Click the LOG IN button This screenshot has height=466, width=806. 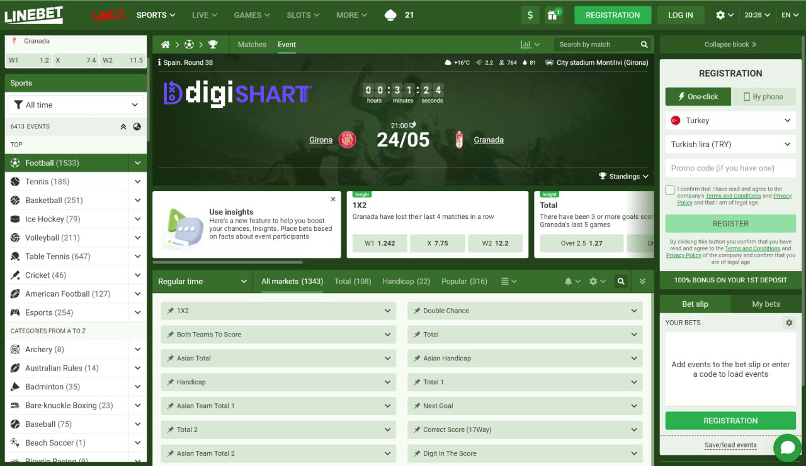(x=681, y=15)
